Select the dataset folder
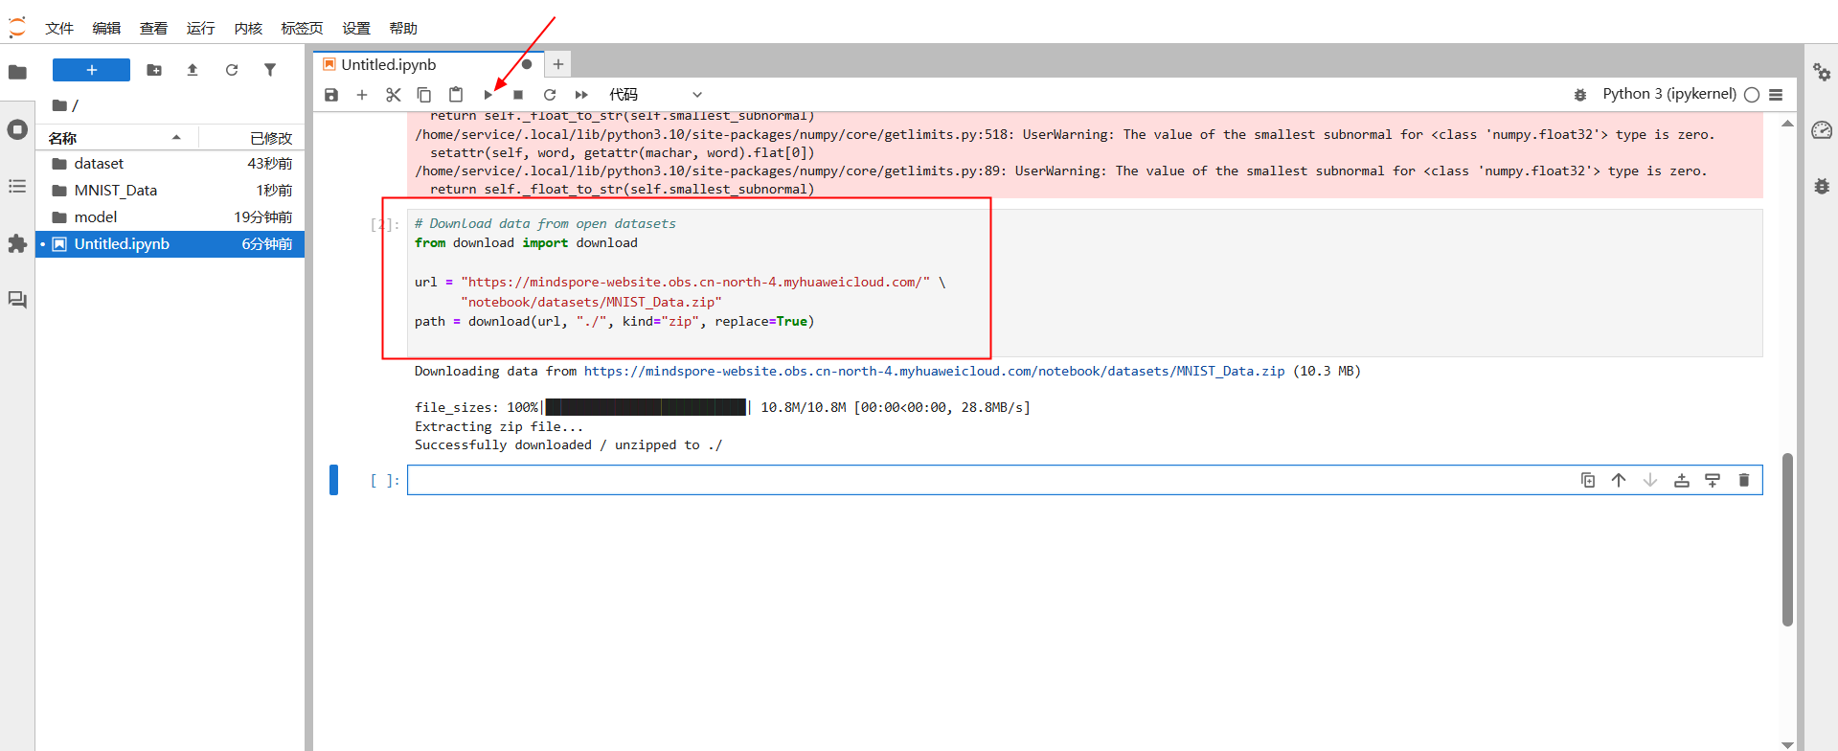Image resolution: width=1838 pixels, height=751 pixels. (x=170, y=164)
